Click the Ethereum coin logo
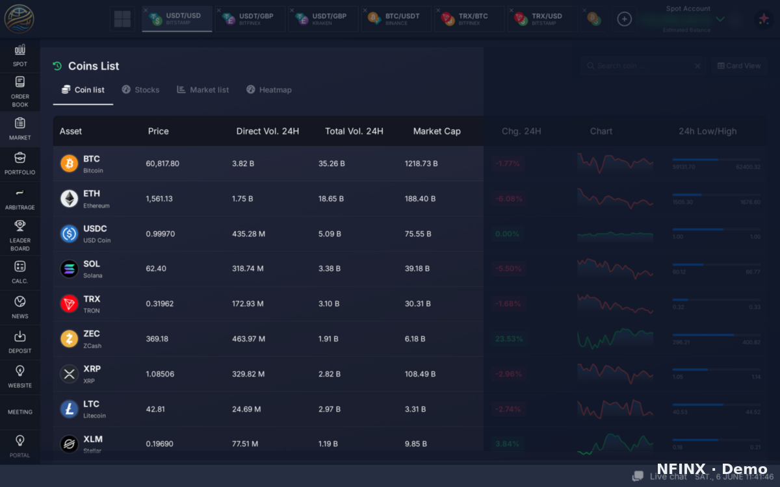 click(70, 199)
